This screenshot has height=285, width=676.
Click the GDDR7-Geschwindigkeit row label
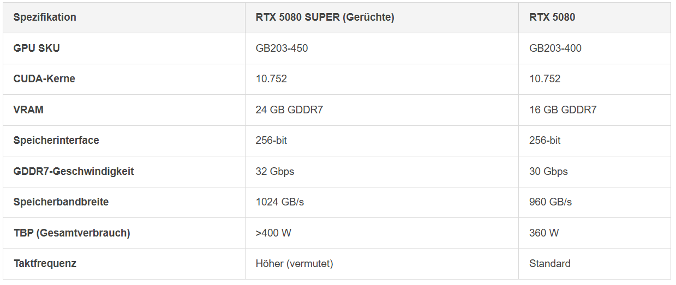pos(74,171)
